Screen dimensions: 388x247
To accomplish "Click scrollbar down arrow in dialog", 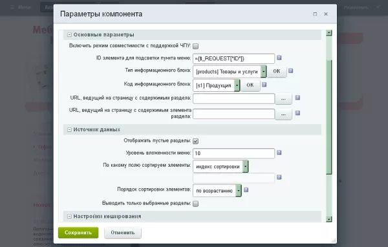I will coord(329,219).
